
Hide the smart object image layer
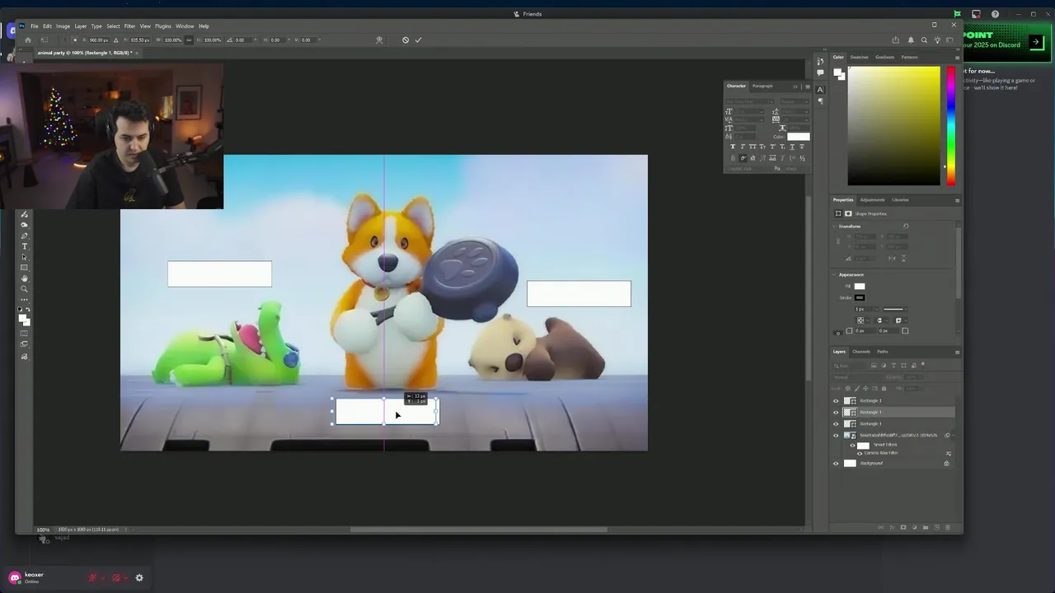836,436
